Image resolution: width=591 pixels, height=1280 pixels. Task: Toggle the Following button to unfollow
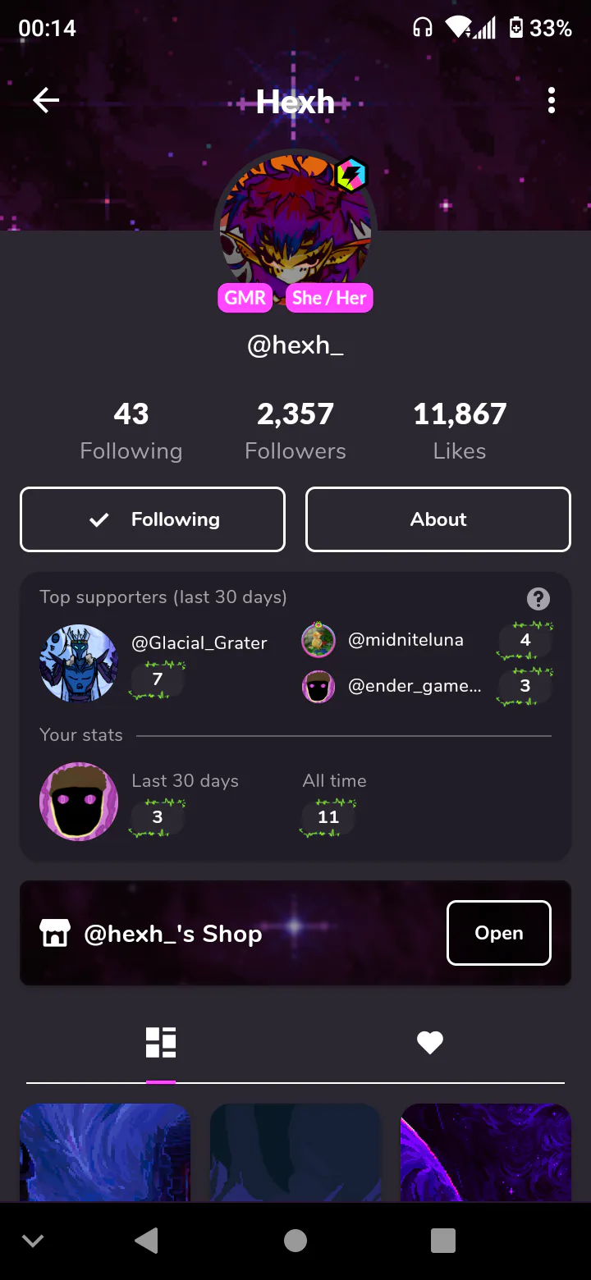(153, 519)
